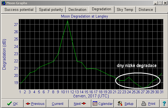Open the Spatial polarity tab
The width and height of the screenshot is (168, 108).
click(x=51, y=9)
